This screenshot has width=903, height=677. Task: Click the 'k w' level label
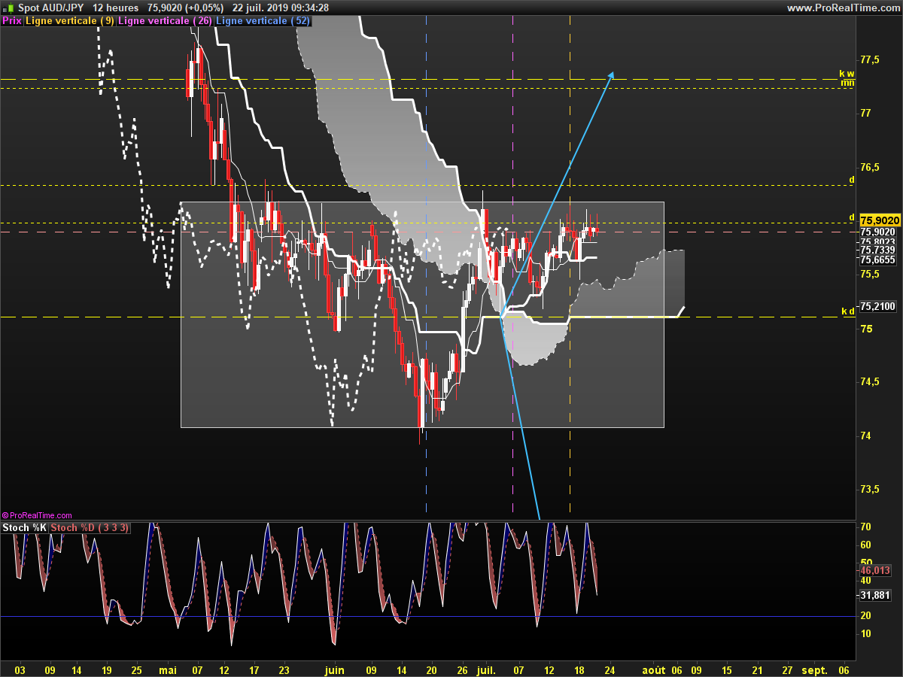point(847,74)
